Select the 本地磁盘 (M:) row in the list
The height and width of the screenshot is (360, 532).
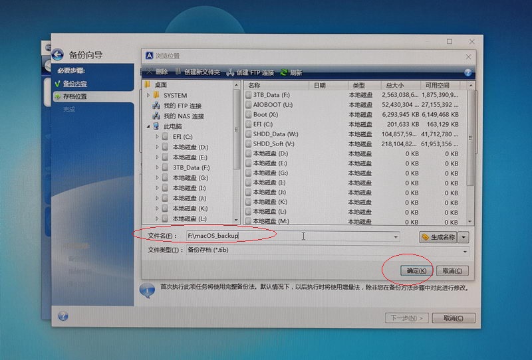pyautogui.click(x=353, y=221)
